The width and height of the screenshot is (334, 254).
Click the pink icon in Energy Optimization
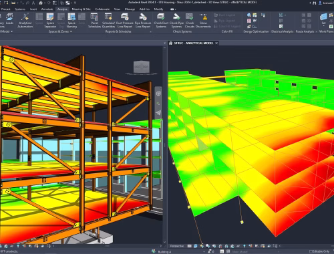coord(249,21)
